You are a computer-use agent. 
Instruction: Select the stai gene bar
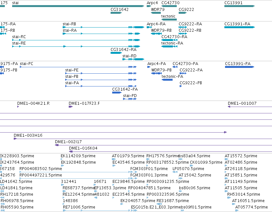[78, 6]
